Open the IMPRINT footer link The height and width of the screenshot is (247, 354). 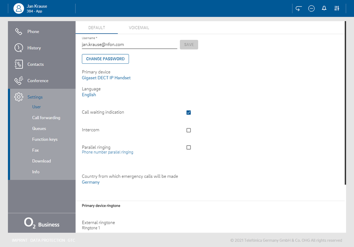click(20, 240)
